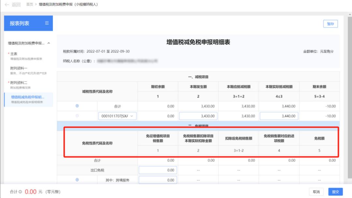The width and height of the screenshot is (352, 198).
Task: Click the 取消 cancel button
Action: tap(316, 192)
